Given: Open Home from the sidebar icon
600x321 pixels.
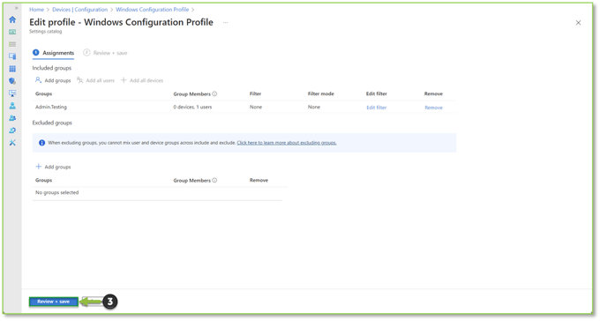Looking at the screenshot, I should point(12,19).
